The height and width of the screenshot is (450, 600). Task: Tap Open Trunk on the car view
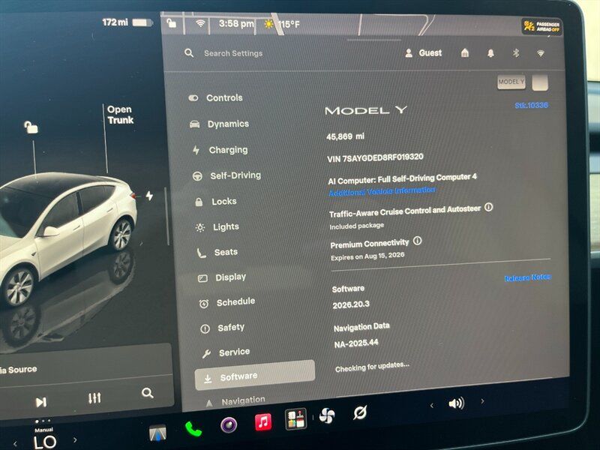coord(120,115)
